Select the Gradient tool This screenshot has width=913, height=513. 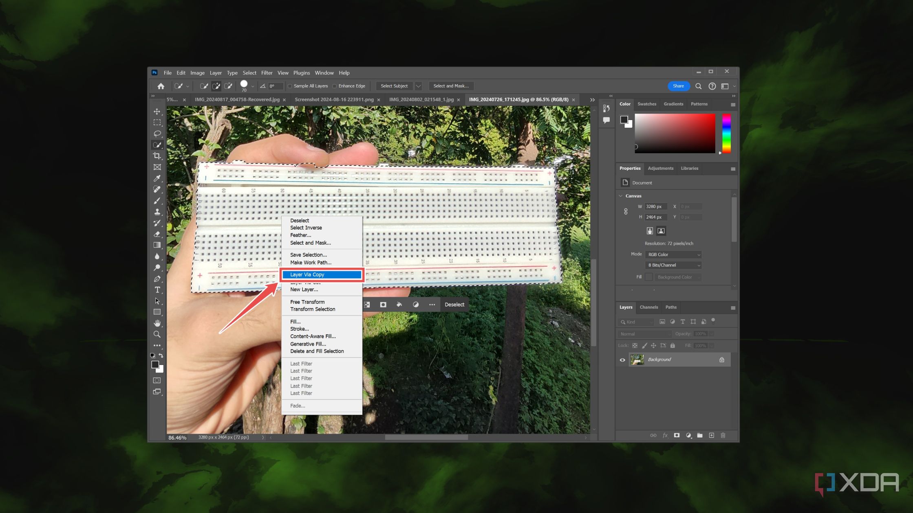pos(157,245)
